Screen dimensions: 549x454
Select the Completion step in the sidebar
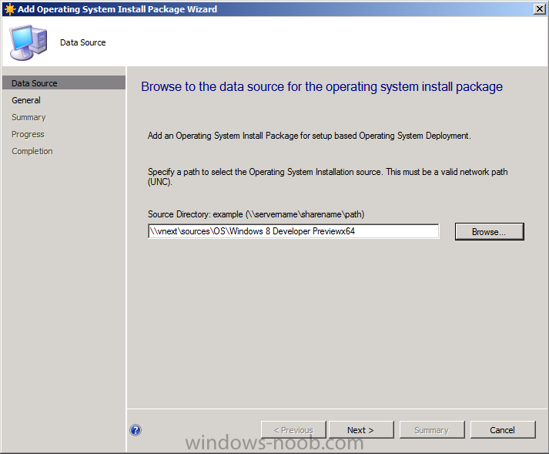click(x=32, y=151)
